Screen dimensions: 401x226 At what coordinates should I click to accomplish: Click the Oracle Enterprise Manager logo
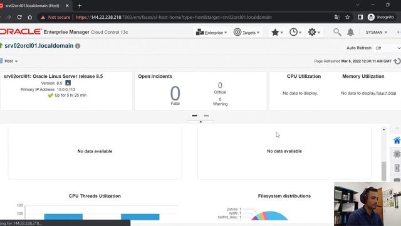[21, 31]
